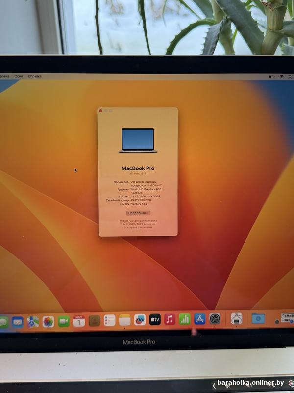Click the Серийный номер label
Viewport: 294px width, 393px height.
tap(117, 201)
